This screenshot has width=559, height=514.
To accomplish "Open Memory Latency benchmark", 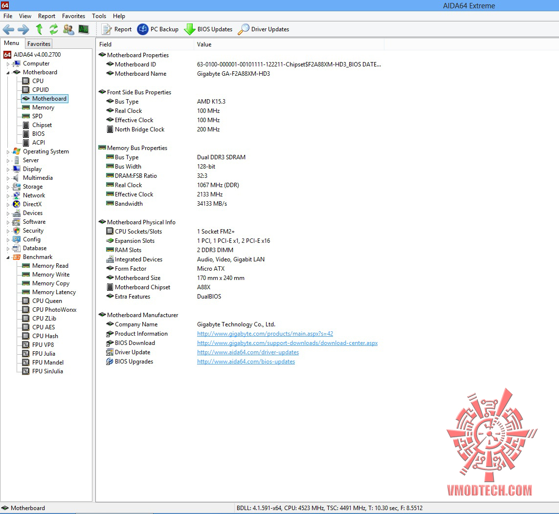I will (54, 292).
